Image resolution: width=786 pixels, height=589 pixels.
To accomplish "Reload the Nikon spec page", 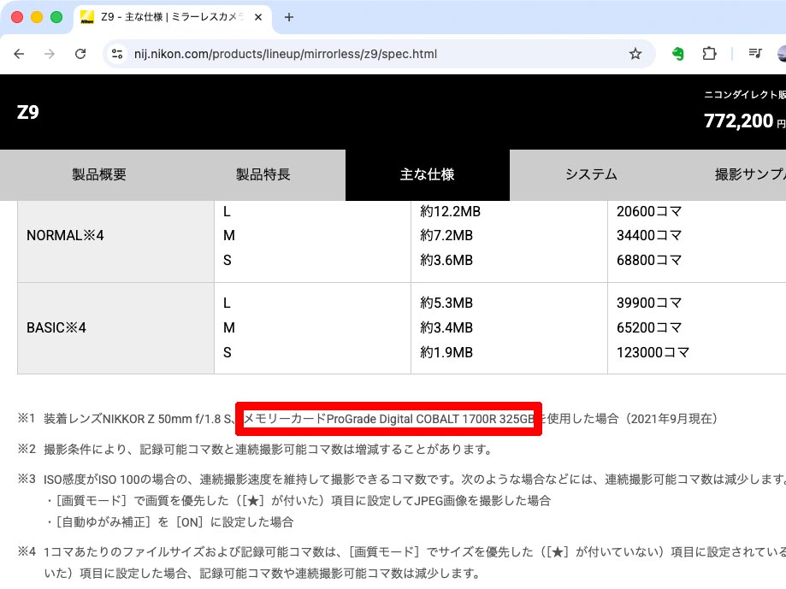I will point(80,53).
